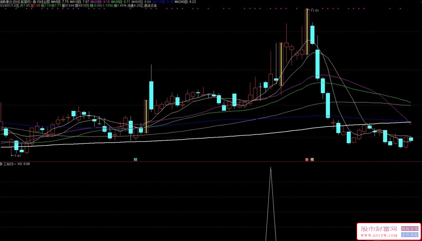This screenshot has height=241, width=422.
Task: Click the MA5日: 7.75 label
Action: point(60,2)
